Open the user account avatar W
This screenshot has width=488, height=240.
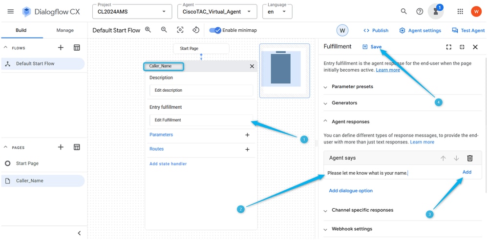476,12
